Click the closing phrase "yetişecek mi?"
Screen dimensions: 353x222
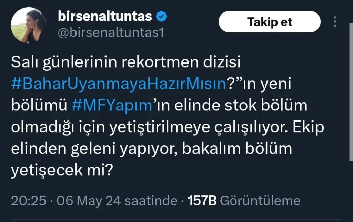pyautogui.click(x=62, y=171)
